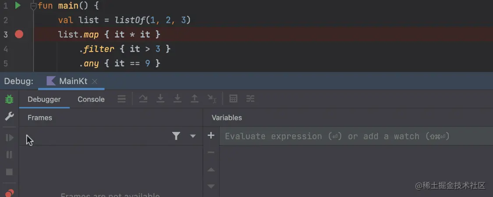Click Step Out icon
This screenshot has height=197, width=493.
pos(195,99)
